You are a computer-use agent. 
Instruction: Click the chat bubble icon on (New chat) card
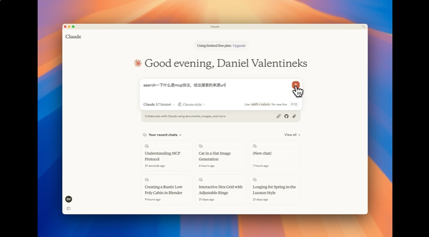(x=254, y=146)
